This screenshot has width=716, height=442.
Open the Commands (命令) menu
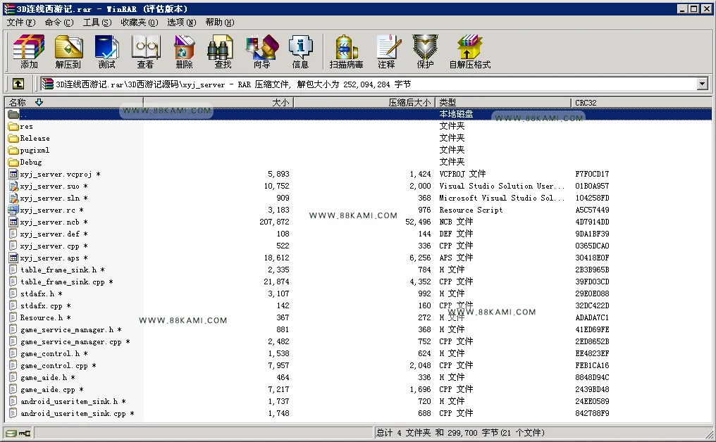point(59,23)
